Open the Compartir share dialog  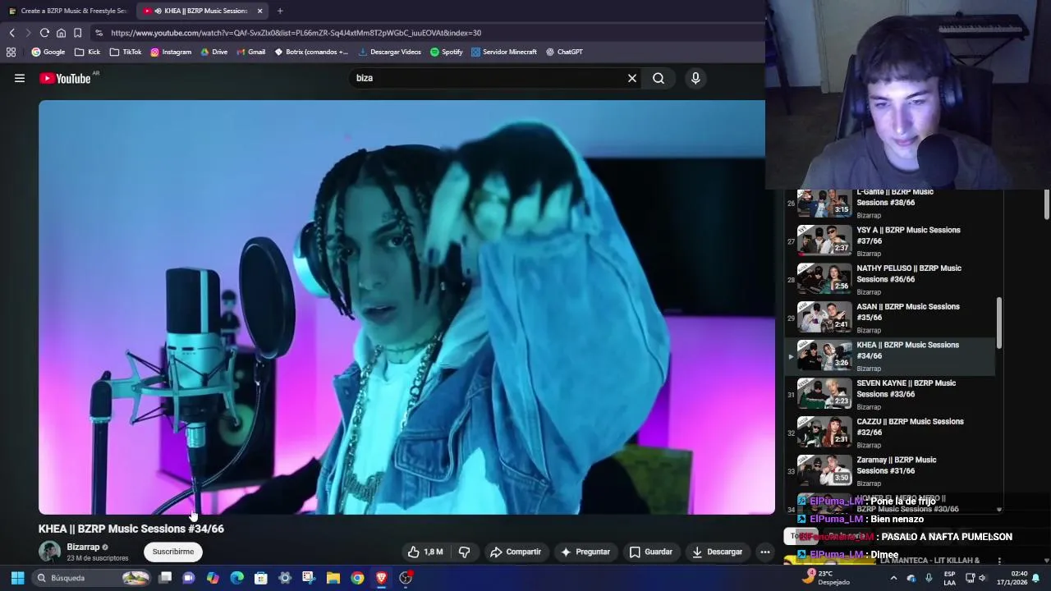point(515,552)
